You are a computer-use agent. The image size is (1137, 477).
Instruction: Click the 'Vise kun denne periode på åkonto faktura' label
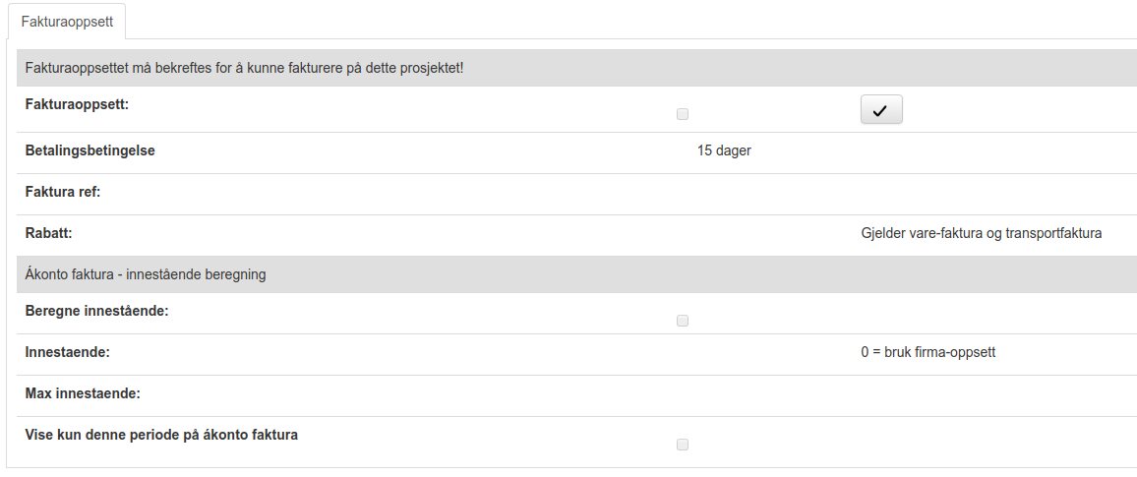pos(161,434)
